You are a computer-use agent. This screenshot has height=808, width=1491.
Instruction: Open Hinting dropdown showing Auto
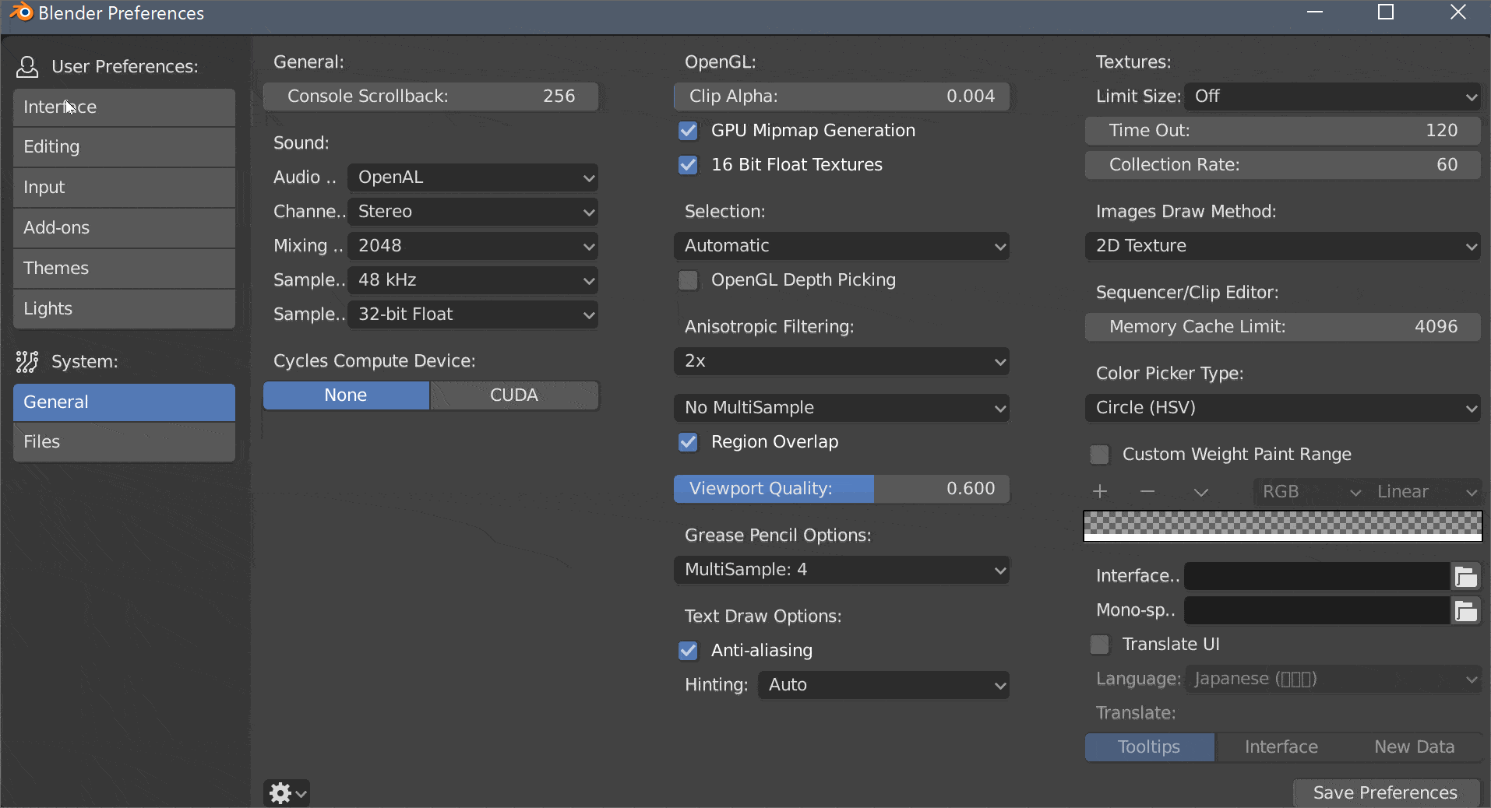pos(883,685)
